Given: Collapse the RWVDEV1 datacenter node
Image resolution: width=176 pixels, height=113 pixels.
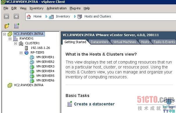Looking at the screenshot, I should pyautogui.click(x=10, y=39).
